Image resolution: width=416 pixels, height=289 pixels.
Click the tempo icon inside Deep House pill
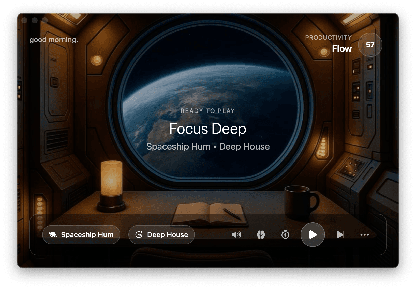(138, 235)
